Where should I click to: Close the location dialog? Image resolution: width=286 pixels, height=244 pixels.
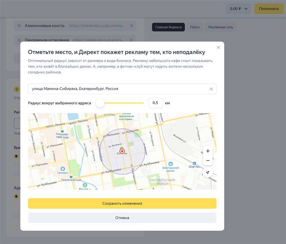(219, 48)
